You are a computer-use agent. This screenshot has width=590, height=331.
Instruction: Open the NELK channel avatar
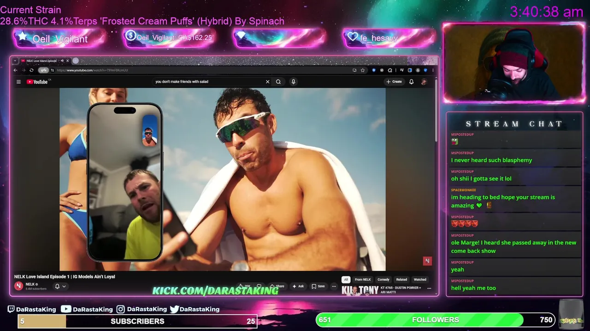pyautogui.click(x=18, y=286)
